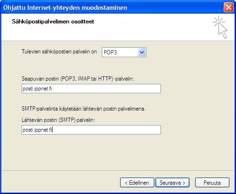The image size is (236, 194).
Task: Go back with the Edellinen button
Action: click(137, 183)
